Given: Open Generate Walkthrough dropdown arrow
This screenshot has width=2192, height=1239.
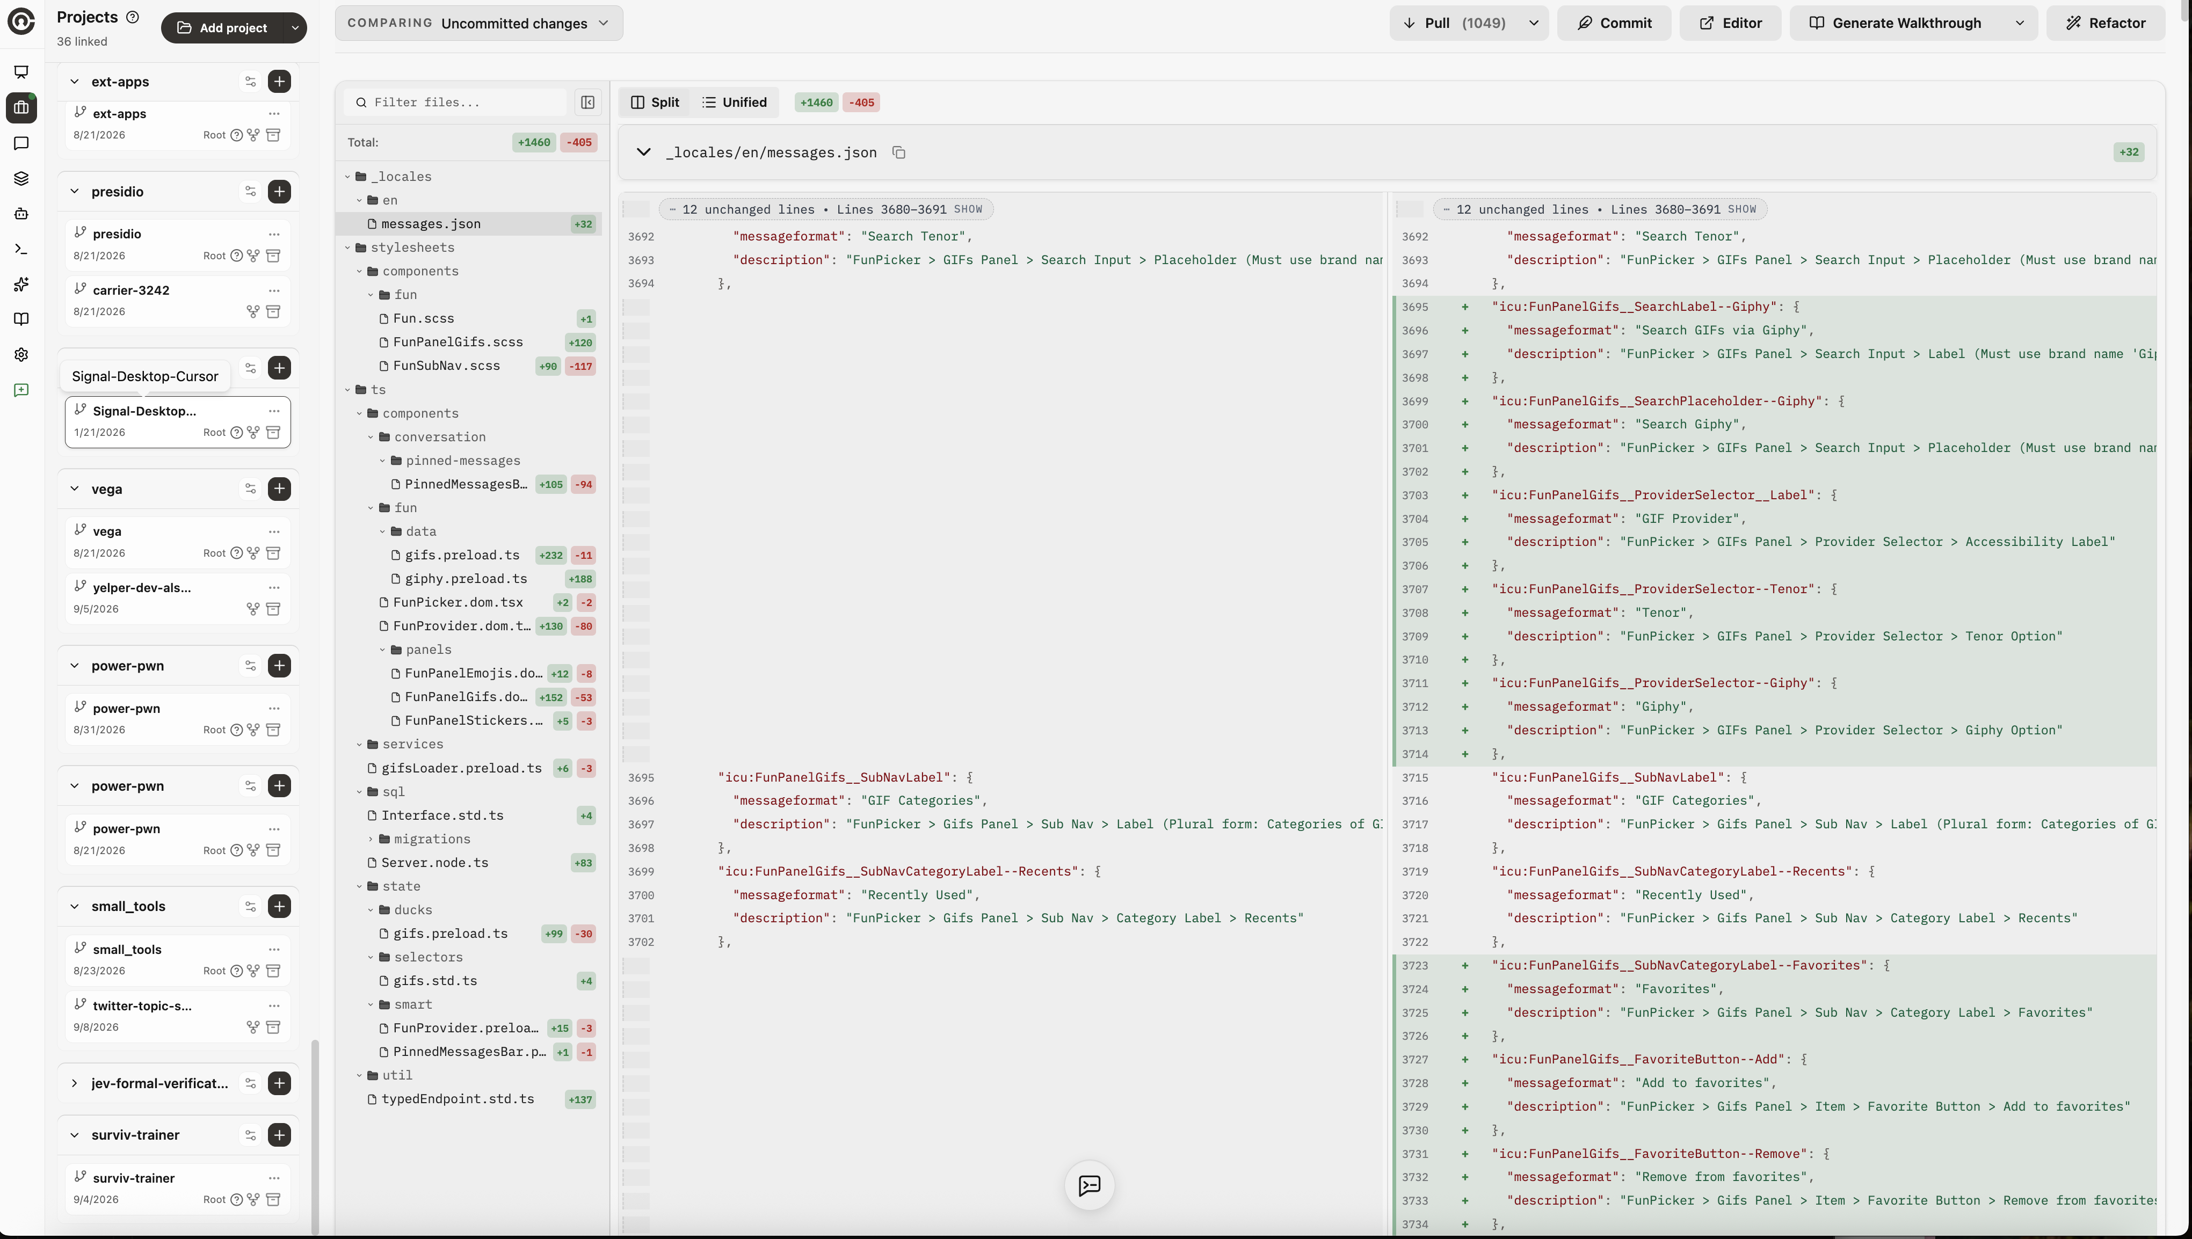Looking at the screenshot, I should tap(2019, 23).
